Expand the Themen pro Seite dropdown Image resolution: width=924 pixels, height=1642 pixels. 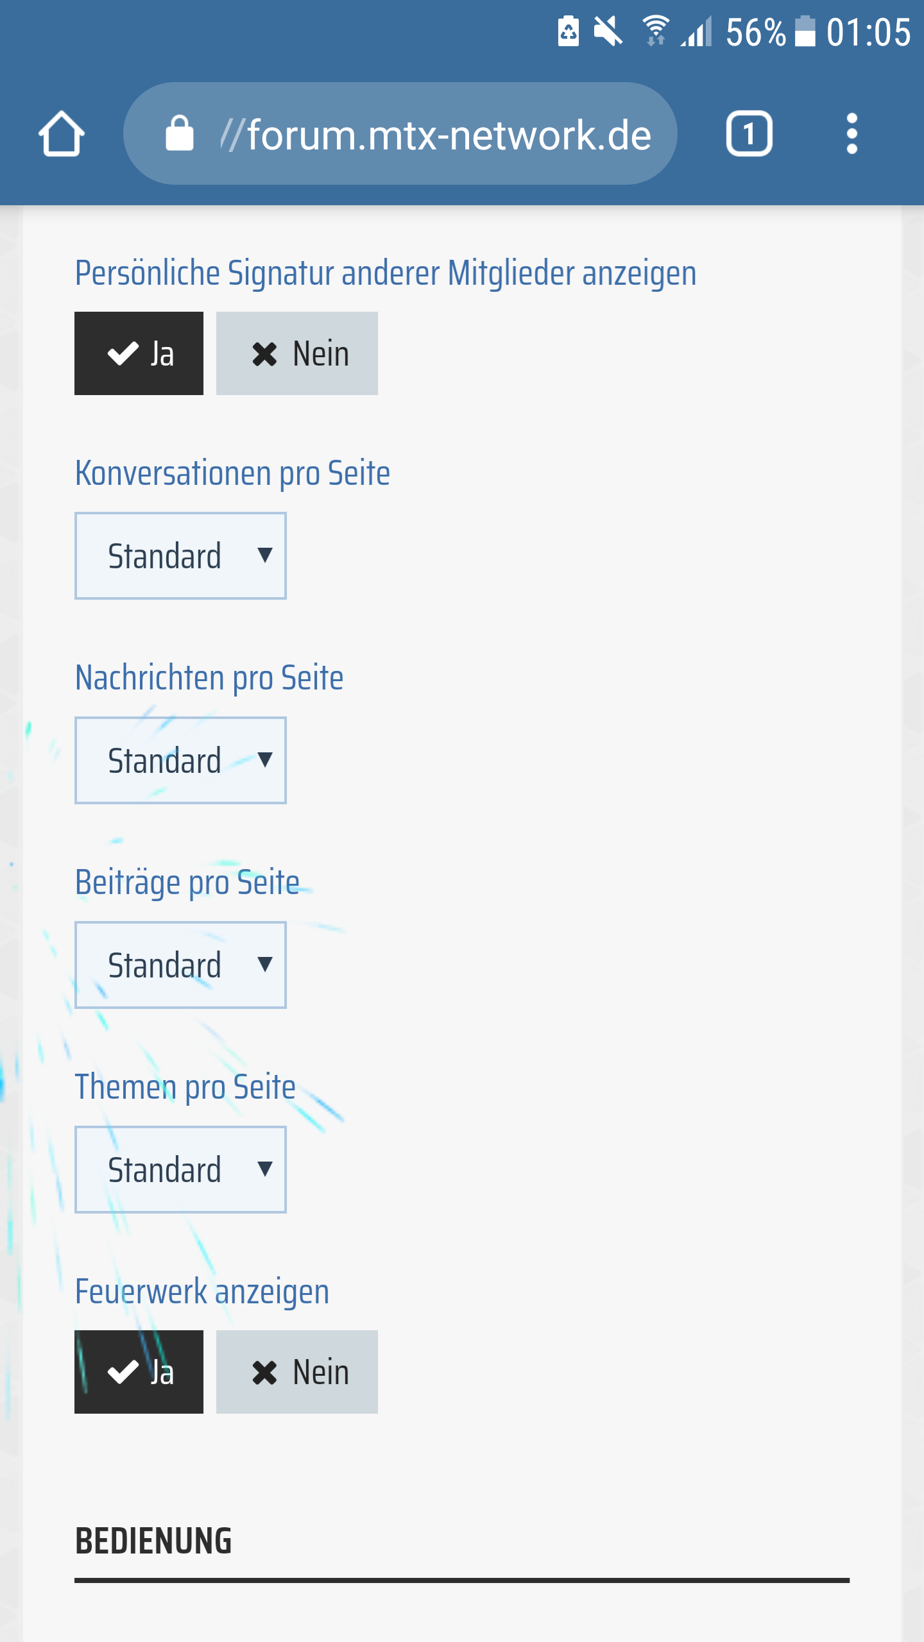point(180,1169)
